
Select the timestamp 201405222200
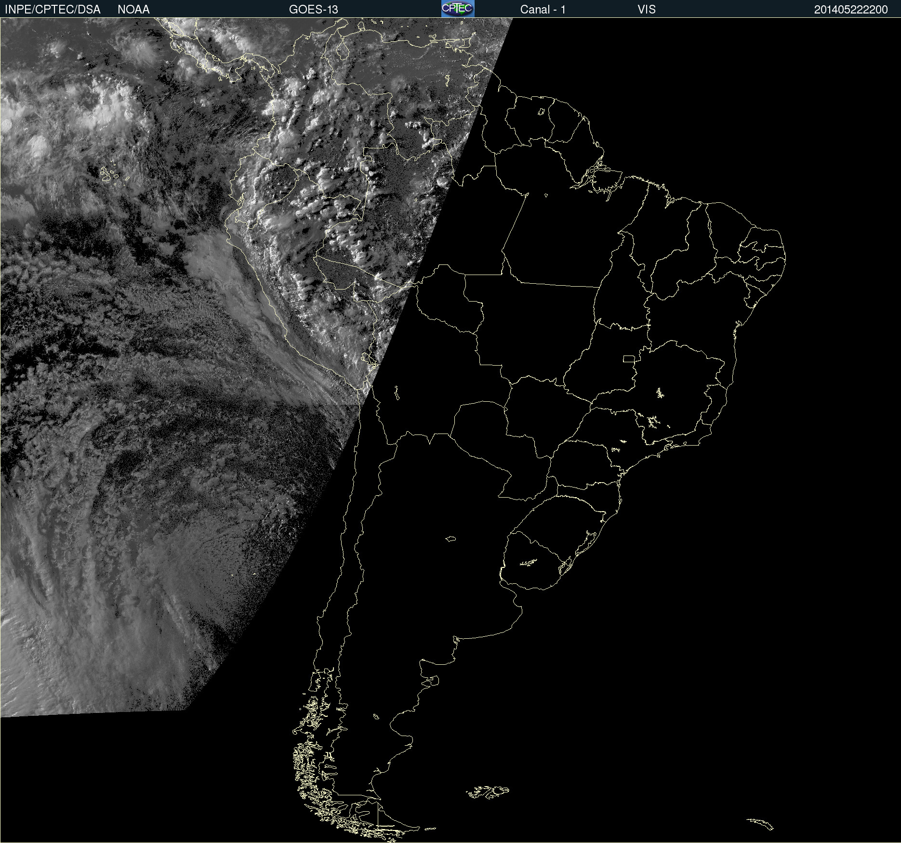(851, 10)
